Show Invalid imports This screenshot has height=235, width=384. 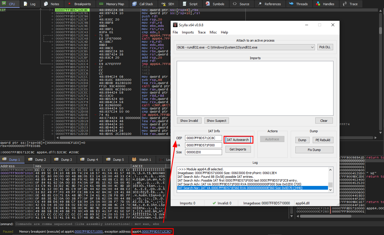point(189,120)
